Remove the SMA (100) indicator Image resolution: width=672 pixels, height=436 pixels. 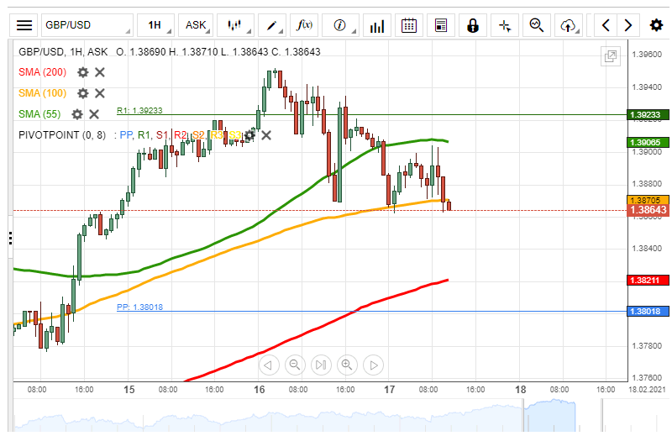tap(100, 93)
